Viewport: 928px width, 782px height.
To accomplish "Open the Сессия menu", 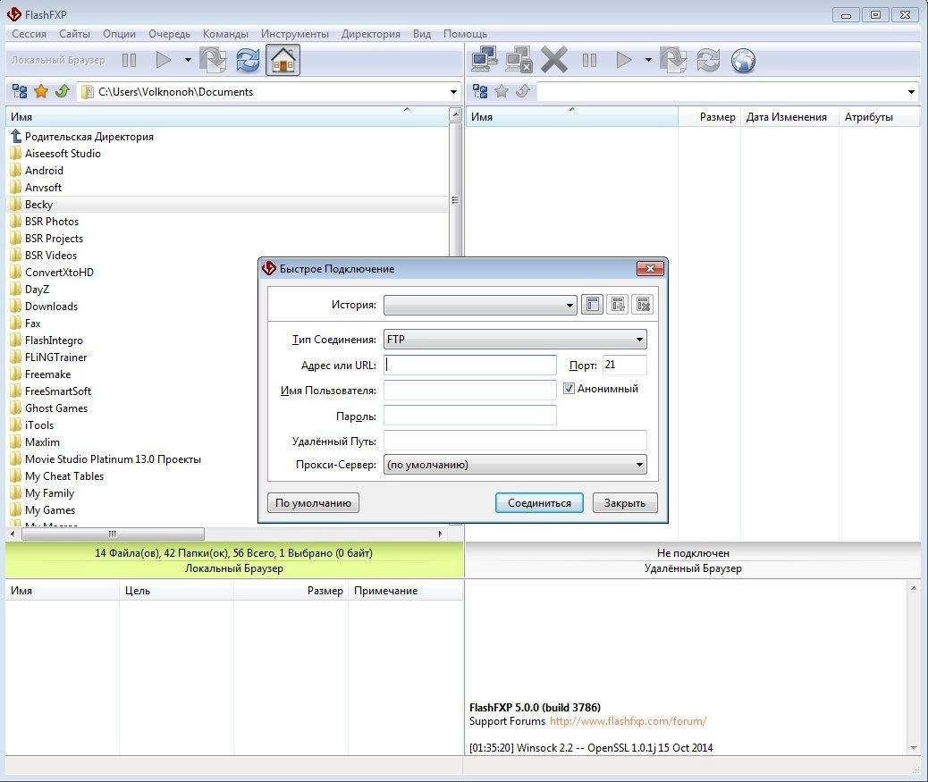I will (x=29, y=34).
